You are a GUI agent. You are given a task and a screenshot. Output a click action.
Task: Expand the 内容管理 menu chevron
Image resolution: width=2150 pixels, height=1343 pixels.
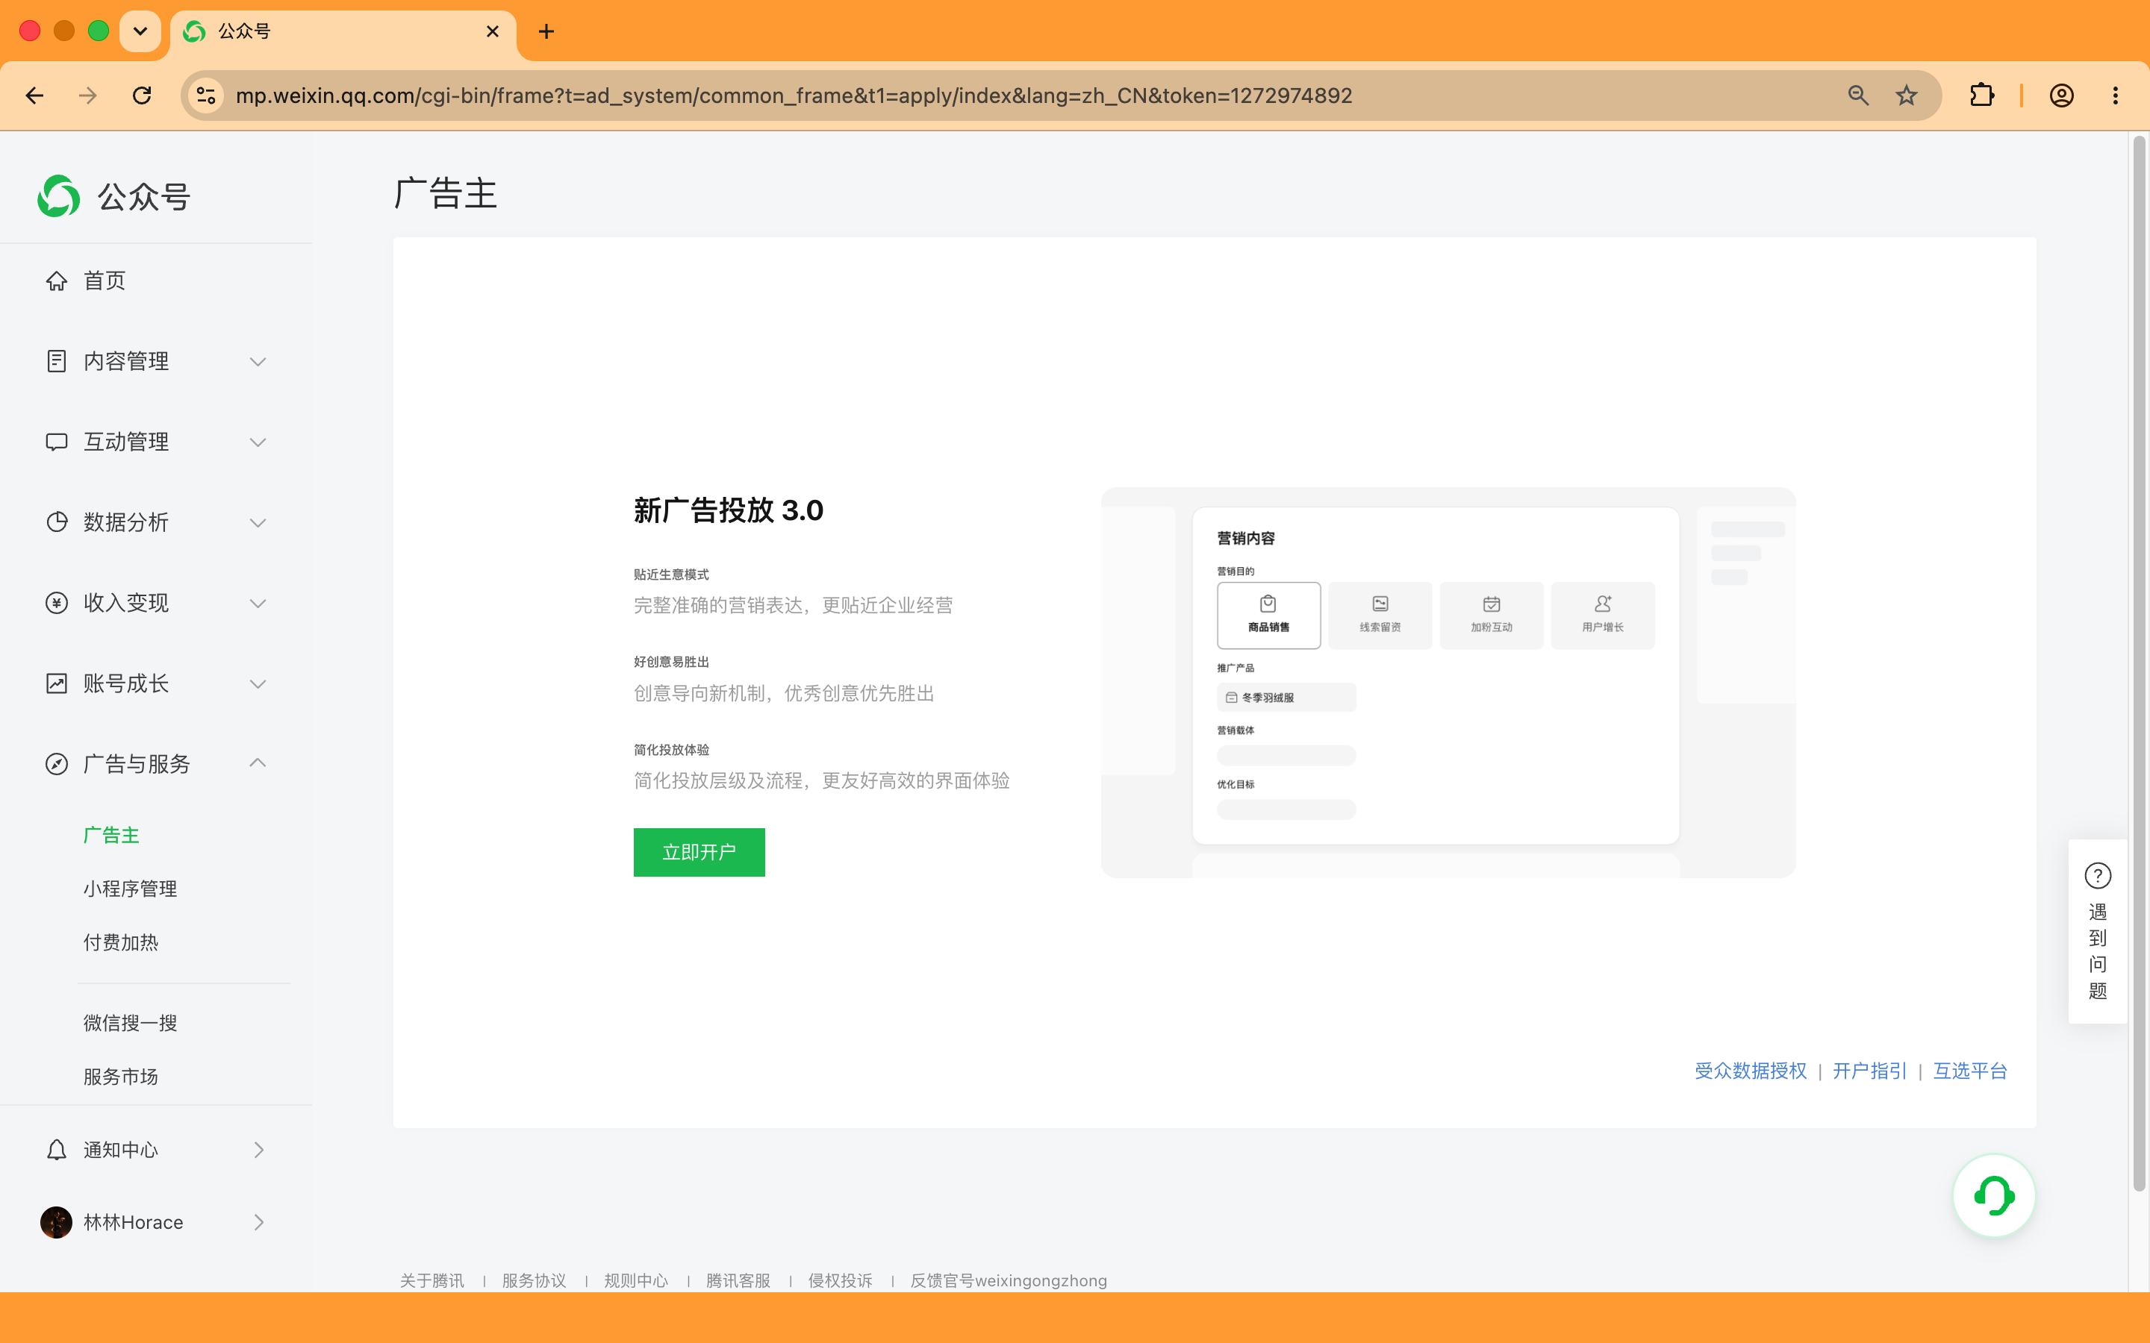pos(258,362)
